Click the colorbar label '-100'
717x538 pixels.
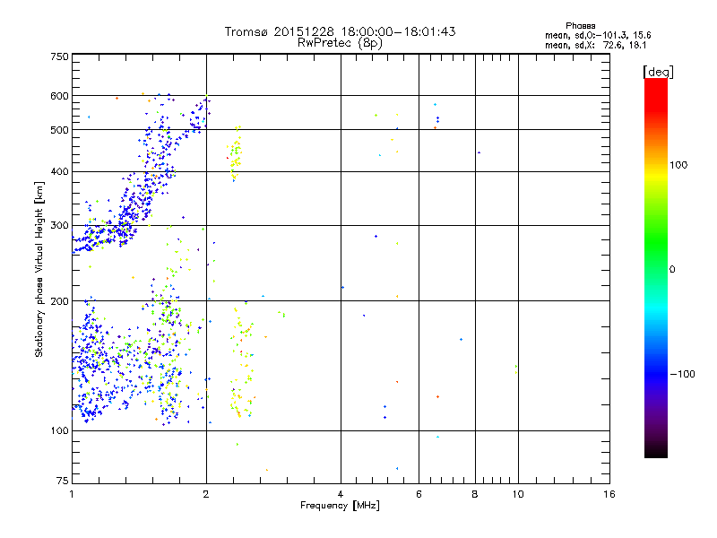pos(682,374)
